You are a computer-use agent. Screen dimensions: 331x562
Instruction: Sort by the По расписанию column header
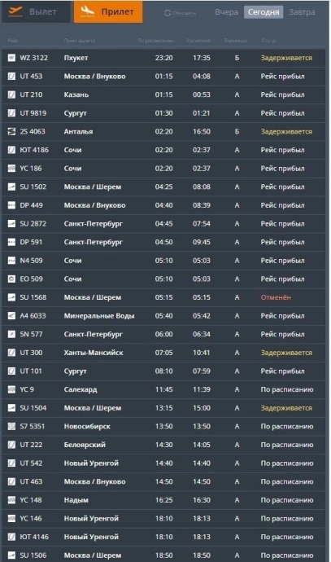tap(155, 41)
